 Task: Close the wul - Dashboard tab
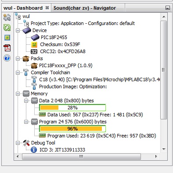pos(47,8)
